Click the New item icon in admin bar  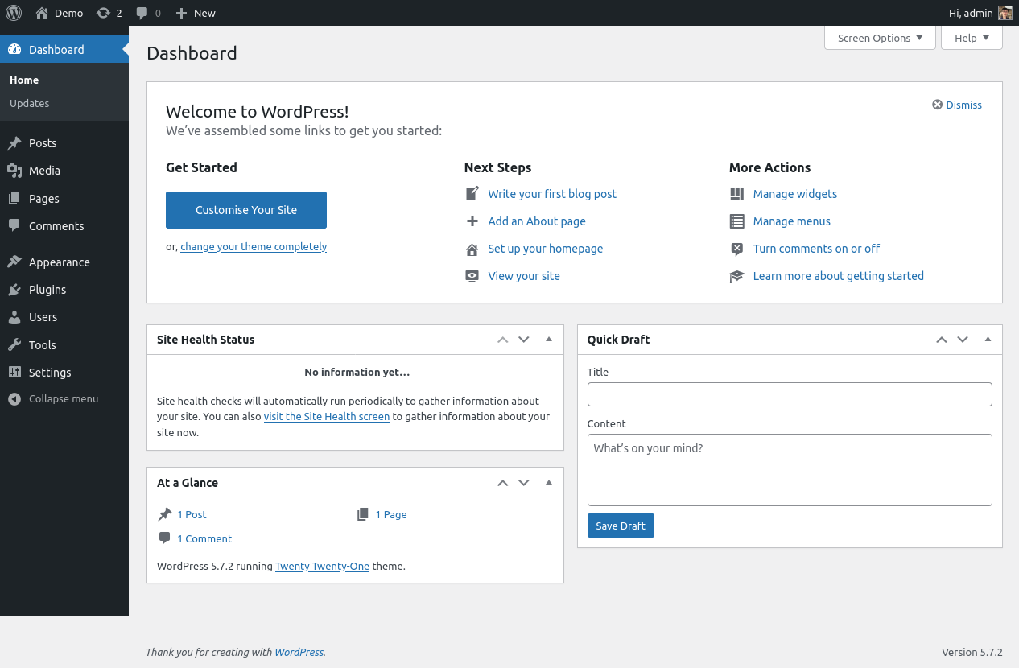coord(182,13)
